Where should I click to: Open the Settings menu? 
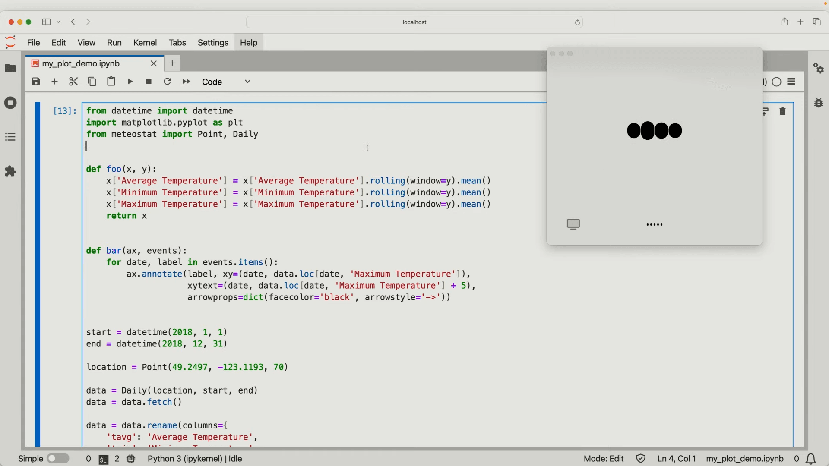(213, 43)
